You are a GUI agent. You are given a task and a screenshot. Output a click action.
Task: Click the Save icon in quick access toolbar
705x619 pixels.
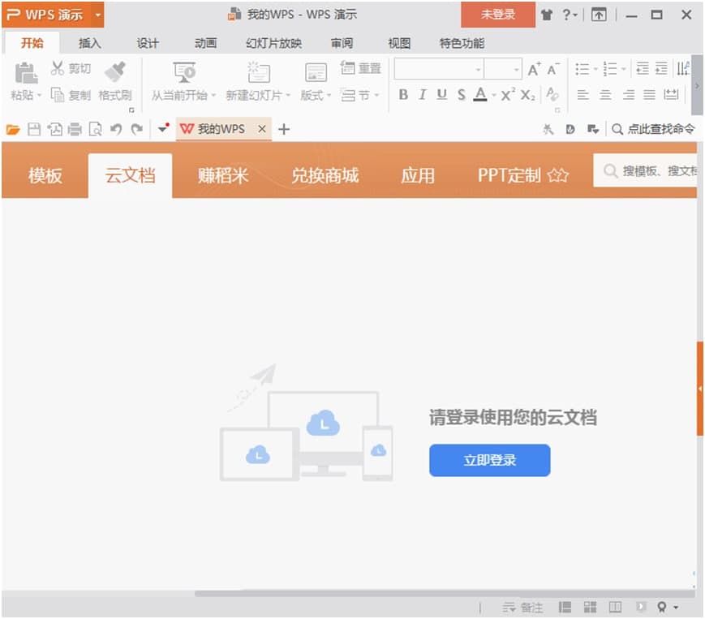[x=33, y=128]
